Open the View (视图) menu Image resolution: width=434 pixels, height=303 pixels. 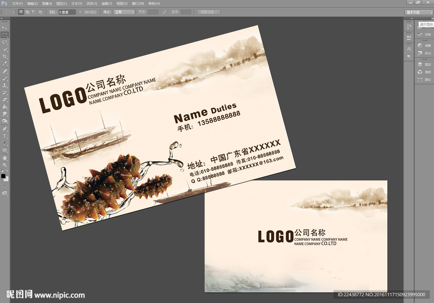pos(122,3)
